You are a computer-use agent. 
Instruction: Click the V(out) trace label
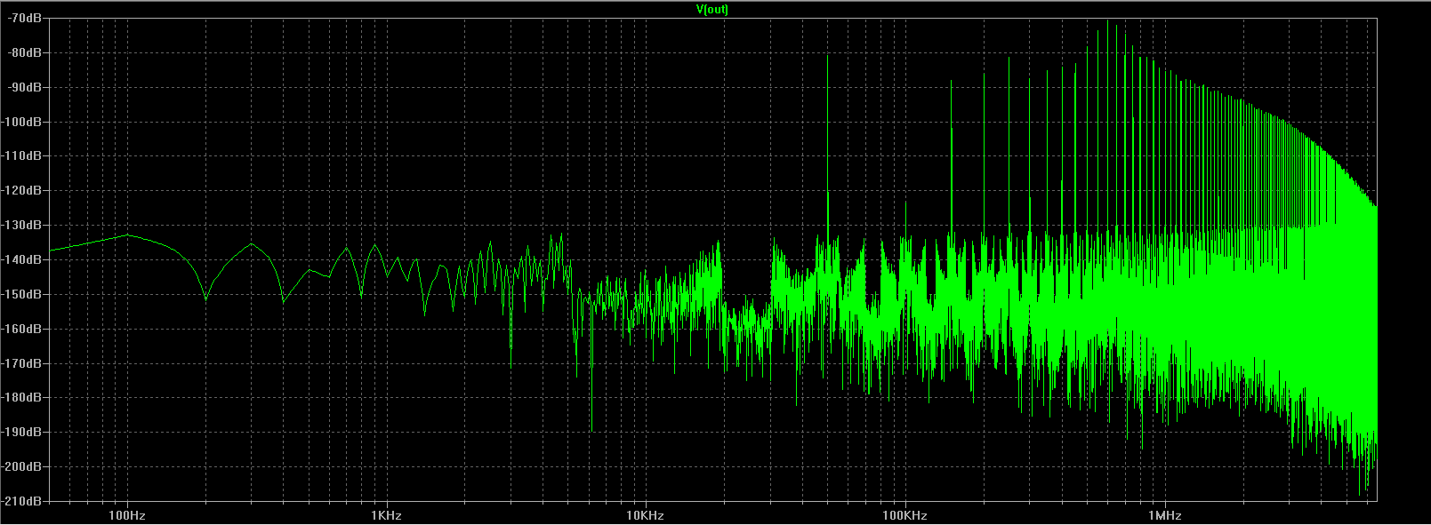pyautogui.click(x=711, y=9)
